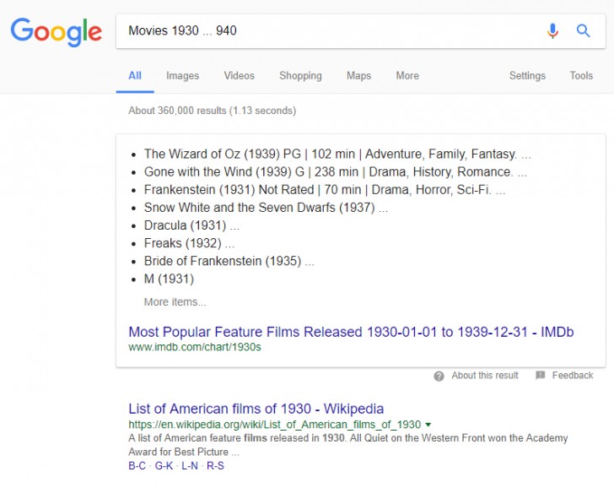Click inside the search query text field
The height and width of the screenshot is (488, 614).
[x=329, y=31]
